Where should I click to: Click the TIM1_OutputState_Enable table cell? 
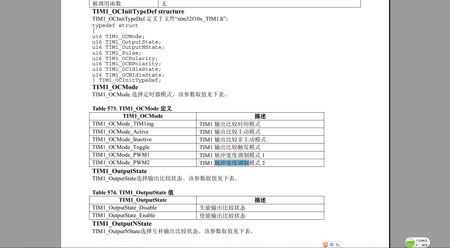click(124, 216)
